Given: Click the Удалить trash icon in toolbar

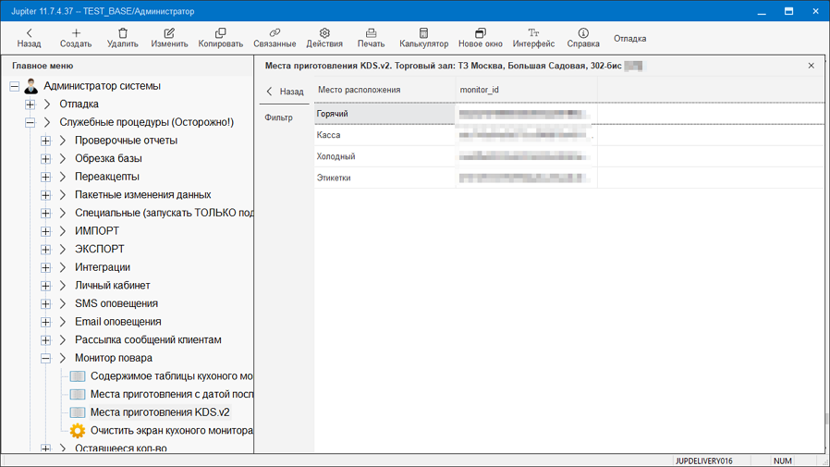Looking at the screenshot, I should point(122,33).
